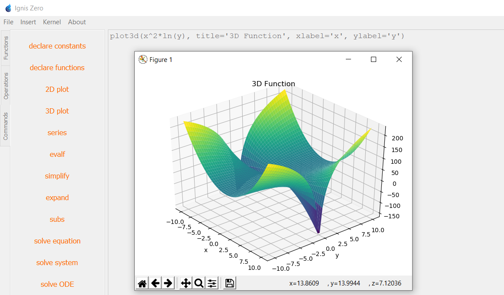Activate the pan axes tool
The width and height of the screenshot is (504, 295).
click(x=186, y=283)
